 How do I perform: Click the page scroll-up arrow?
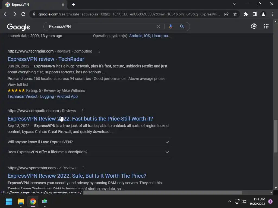click(276, 22)
